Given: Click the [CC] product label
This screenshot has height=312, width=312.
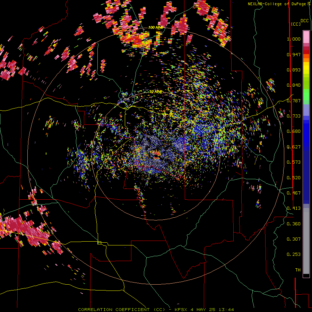Looking at the screenshot, I should [296, 24].
